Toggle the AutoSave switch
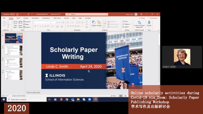The height and width of the screenshot is (114, 203). pos(12,14)
